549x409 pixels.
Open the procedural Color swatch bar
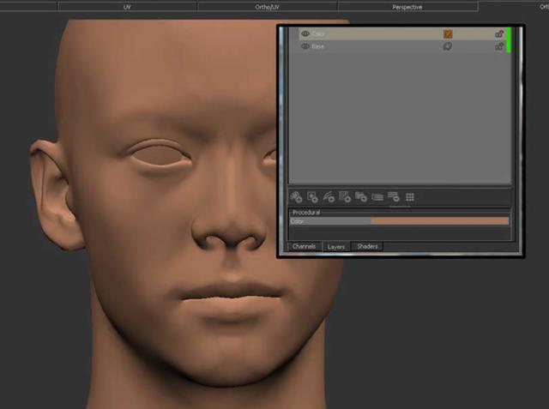click(440, 221)
